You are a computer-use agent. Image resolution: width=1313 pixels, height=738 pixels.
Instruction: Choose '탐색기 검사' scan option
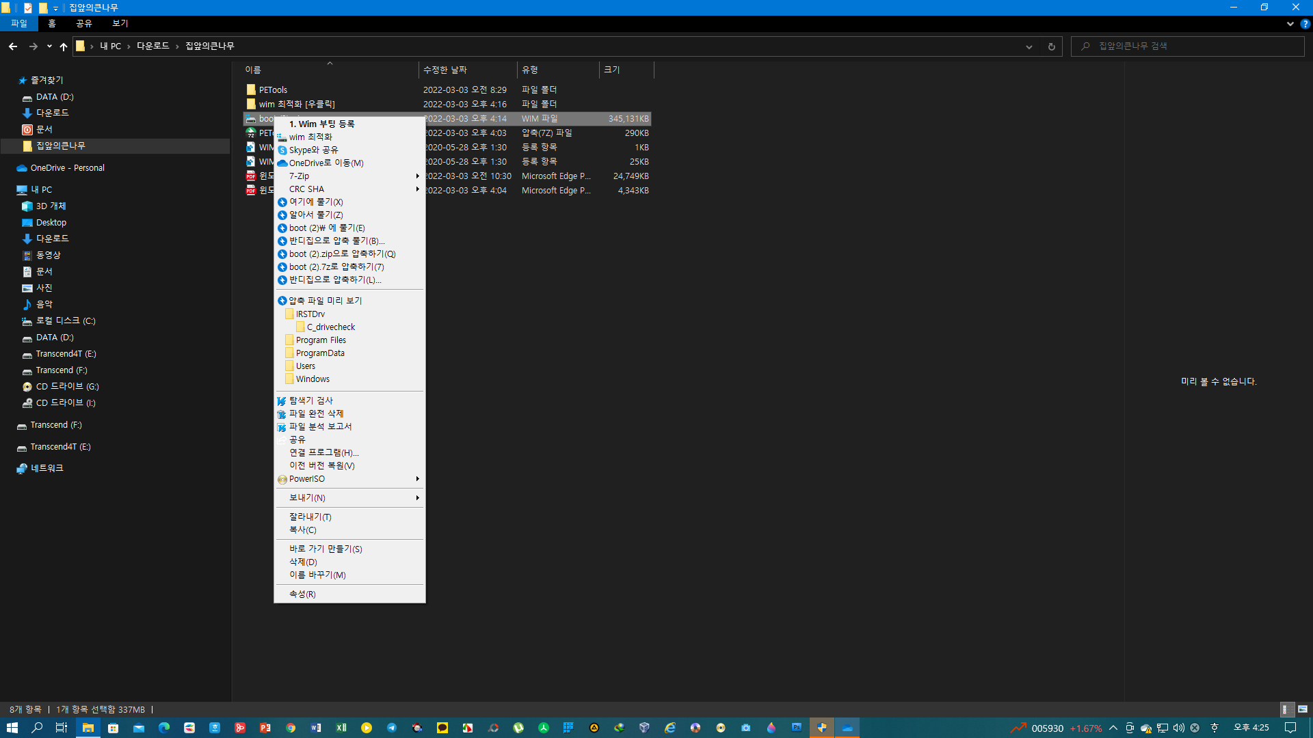point(349,400)
